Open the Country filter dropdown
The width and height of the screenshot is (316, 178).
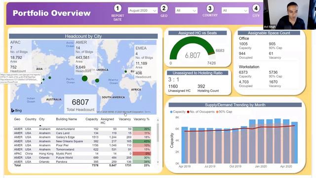point(235,10)
